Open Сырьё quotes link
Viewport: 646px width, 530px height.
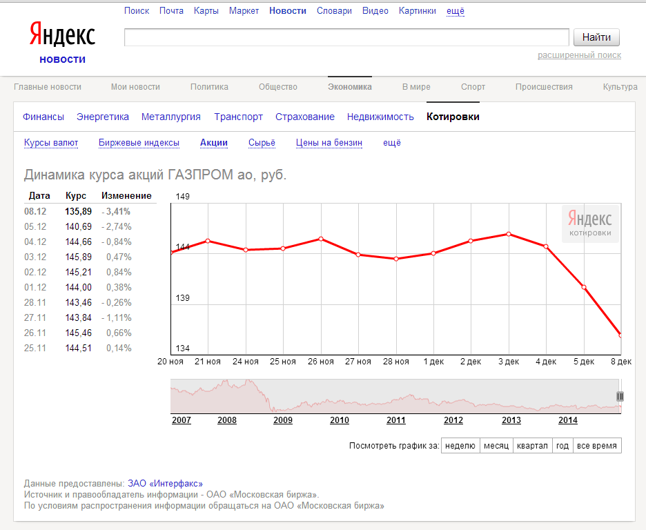[x=262, y=143]
